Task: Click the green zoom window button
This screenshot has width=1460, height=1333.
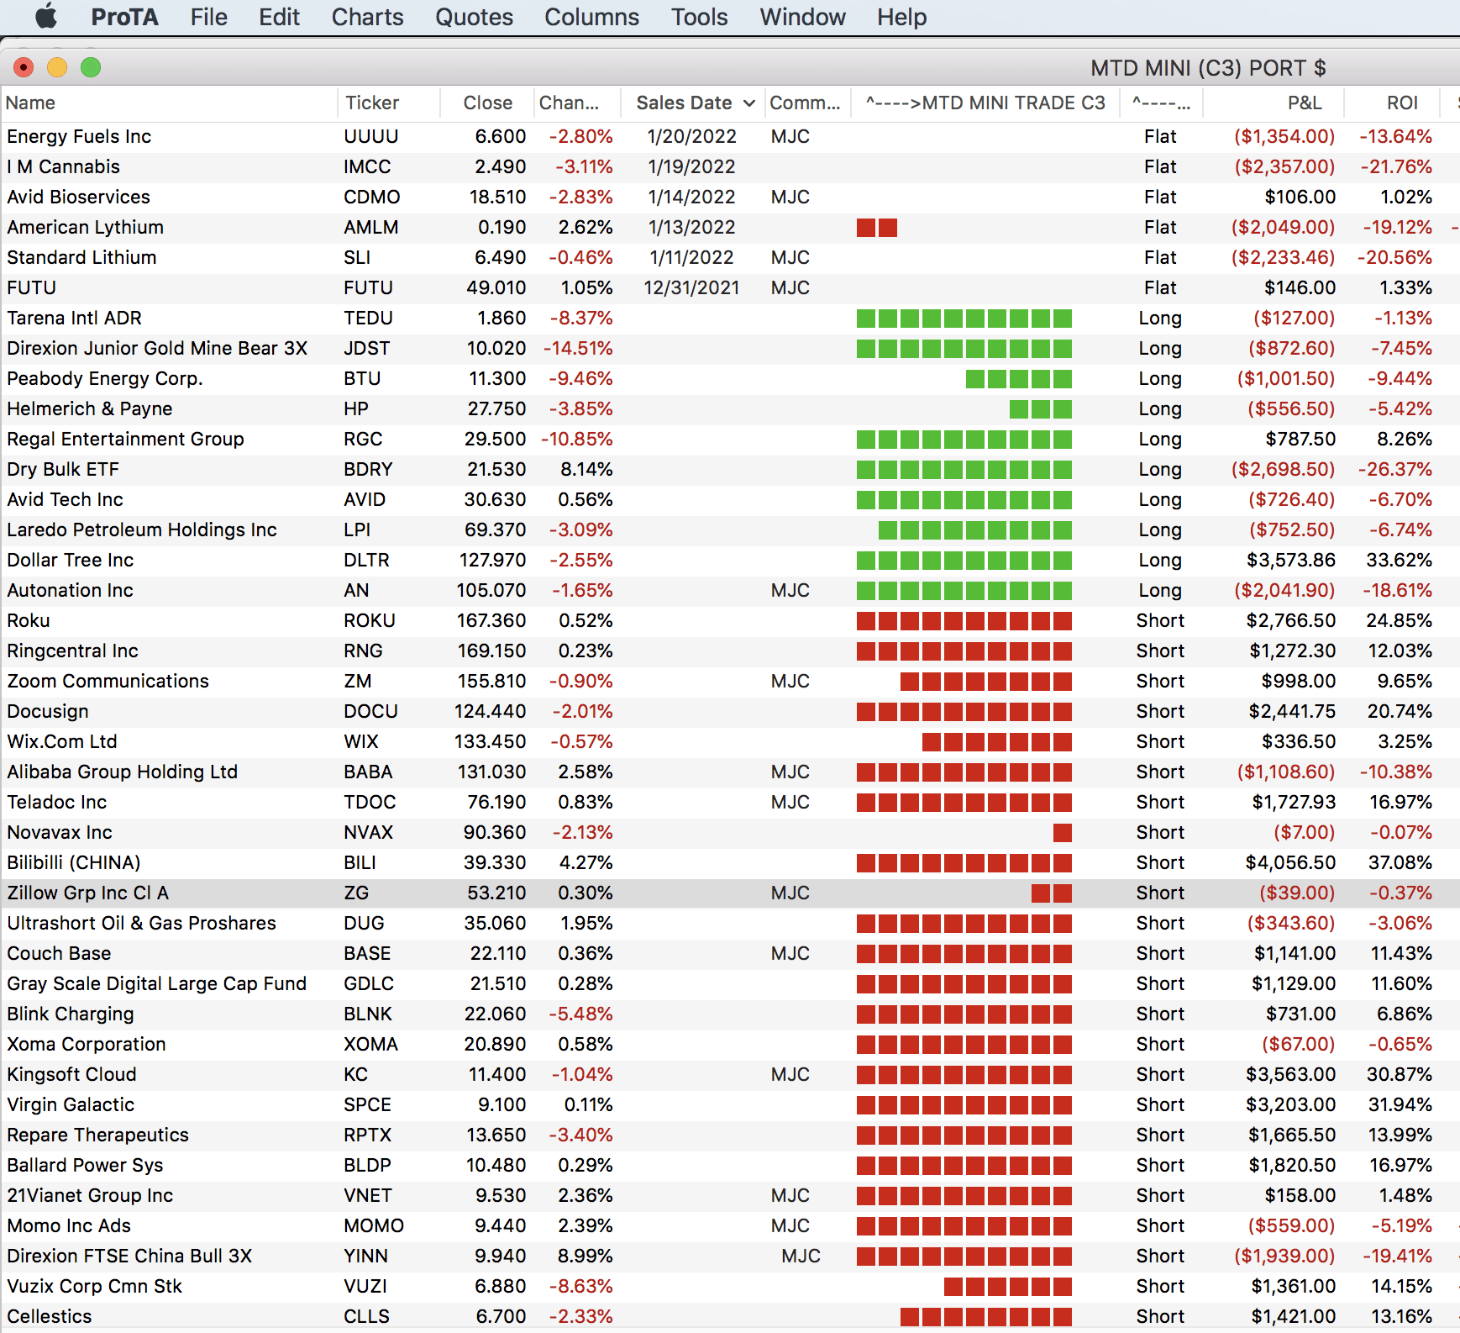Action: coord(91,67)
